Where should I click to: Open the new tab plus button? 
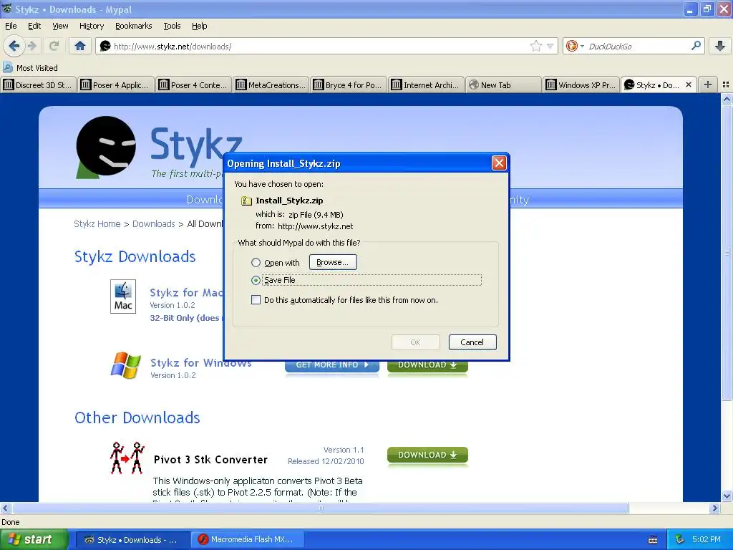[x=708, y=85]
